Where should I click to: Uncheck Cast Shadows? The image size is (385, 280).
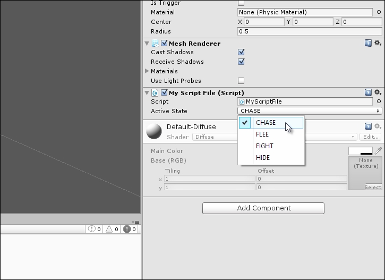tap(241, 52)
